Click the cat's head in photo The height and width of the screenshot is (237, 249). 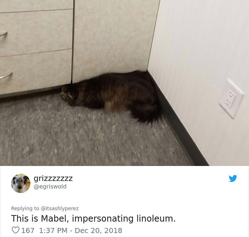click(68, 94)
